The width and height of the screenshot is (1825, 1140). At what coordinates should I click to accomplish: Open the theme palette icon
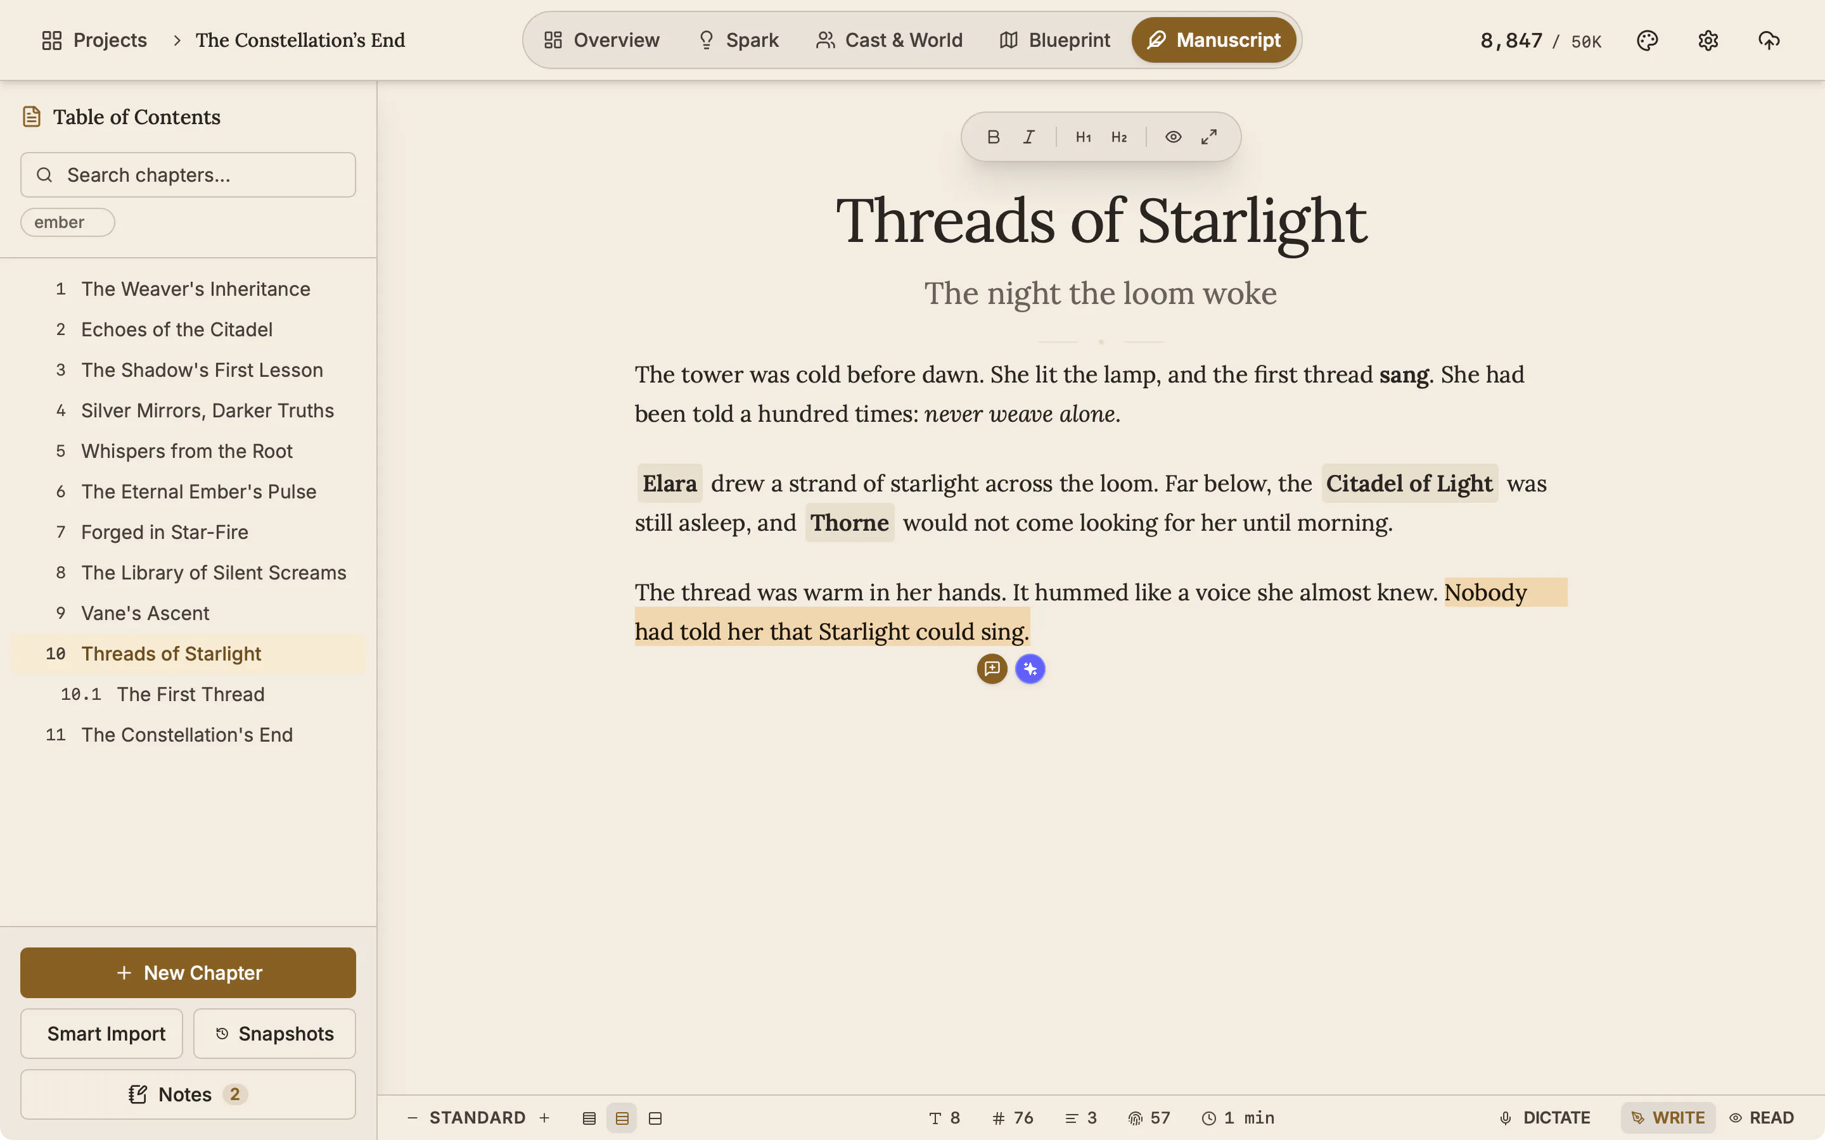1648,40
